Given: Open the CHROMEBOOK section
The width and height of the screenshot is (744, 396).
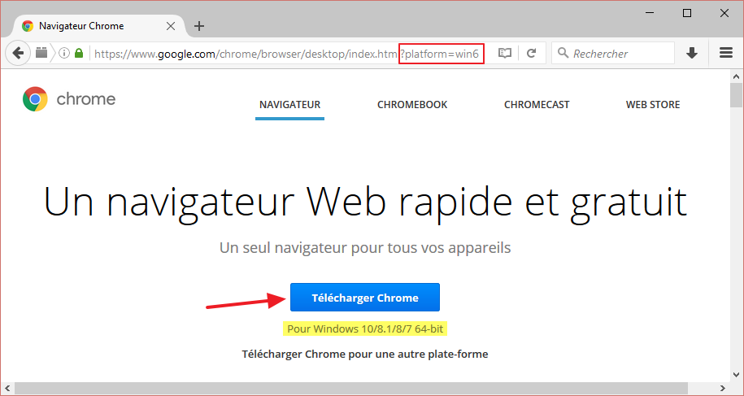Looking at the screenshot, I should click(x=412, y=105).
